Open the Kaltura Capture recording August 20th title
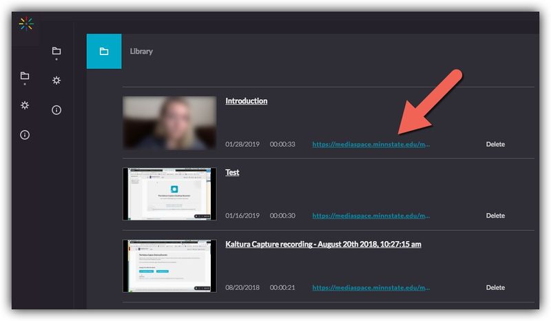The height and width of the screenshot is (321, 551). [323, 245]
